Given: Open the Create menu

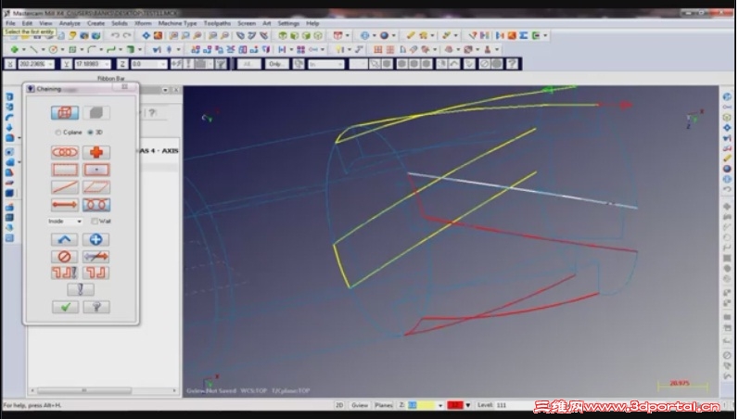Looking at the screenshot, I should point(95,23).
